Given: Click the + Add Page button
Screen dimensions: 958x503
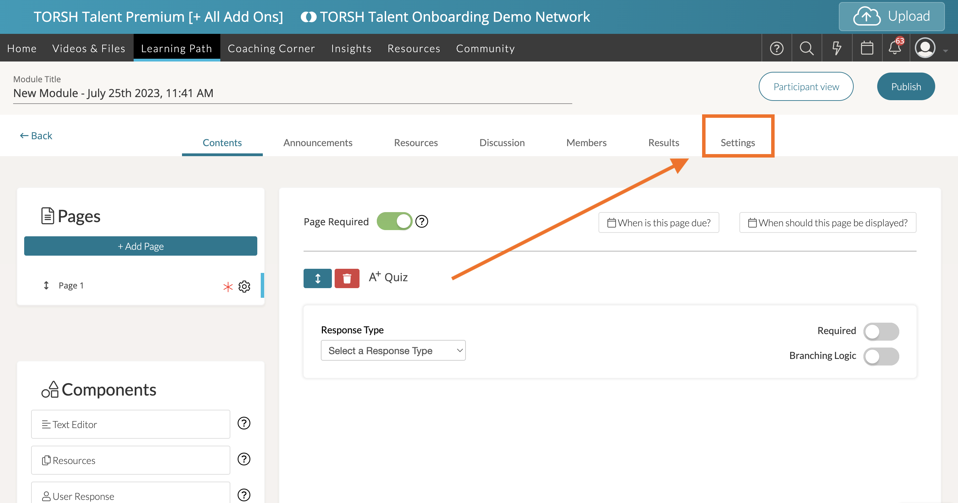Looking at the screenshot, I should 141,246.
